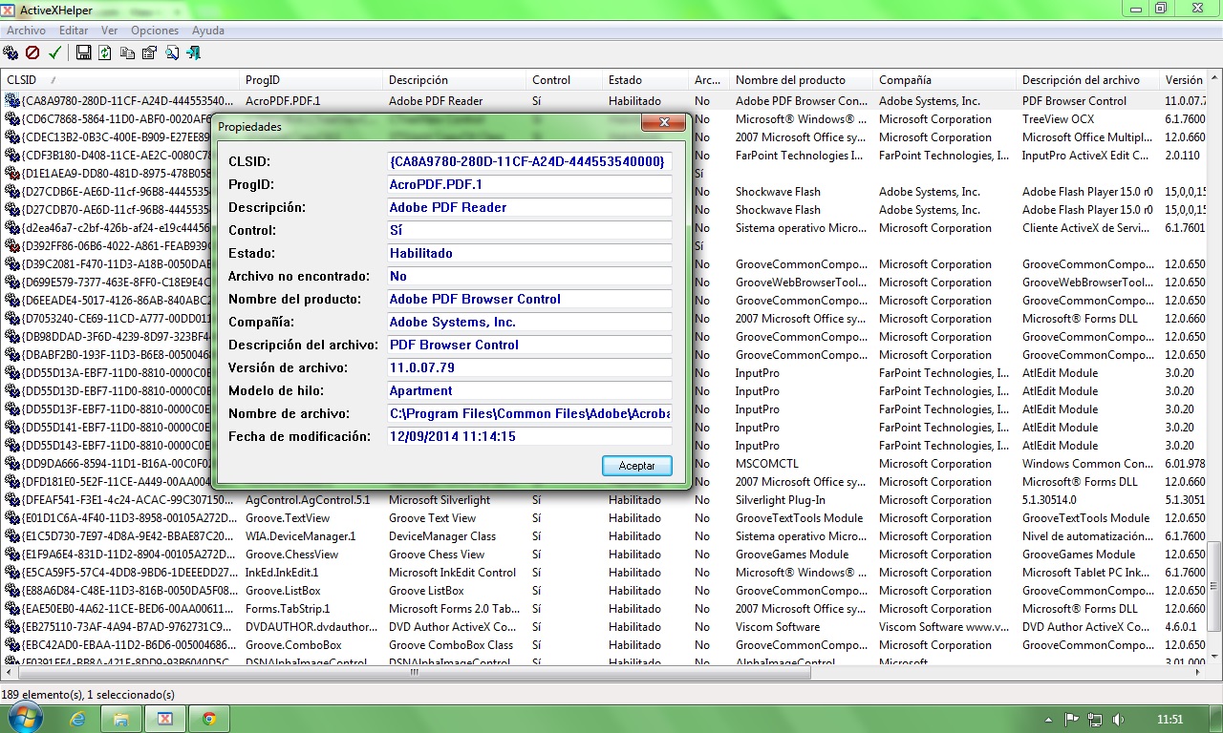Open the Archivo menu
Viewport: 1223px width, 733px height.
click(26, 31)
